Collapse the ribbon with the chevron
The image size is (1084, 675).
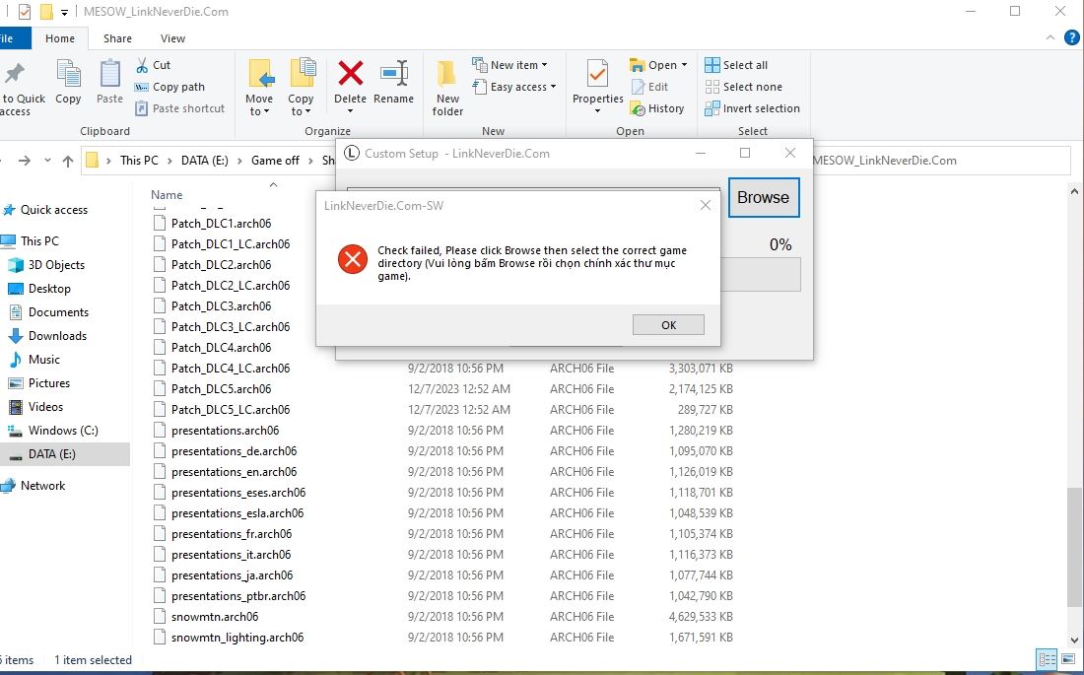pos(1050,38)
